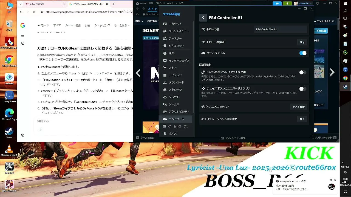
Task: Show previous Steam store carousel item
Action: pyautogui.click(x=138, y=73)
